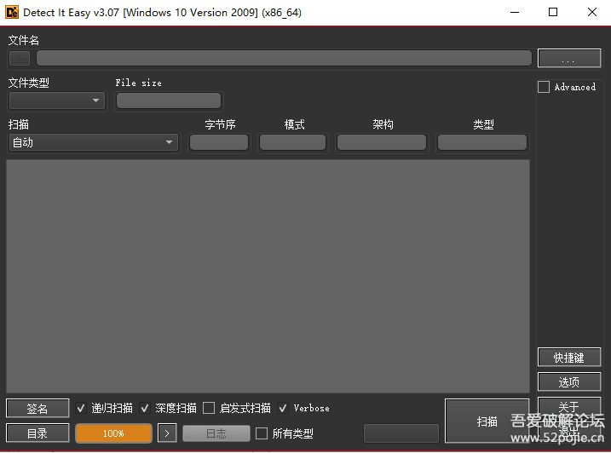Open the 选项 options dialog

[x=568, y=382]
